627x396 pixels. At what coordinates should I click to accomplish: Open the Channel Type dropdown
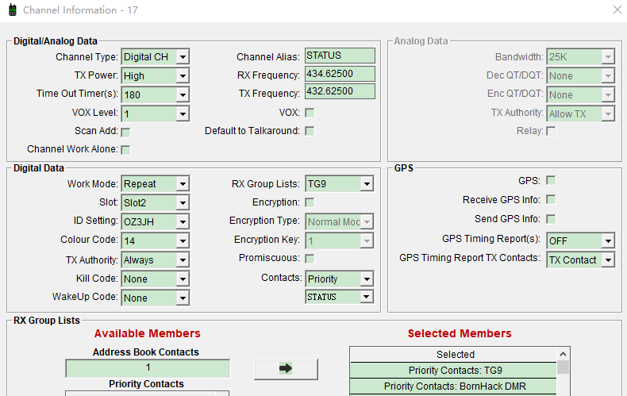coord(183,57)
